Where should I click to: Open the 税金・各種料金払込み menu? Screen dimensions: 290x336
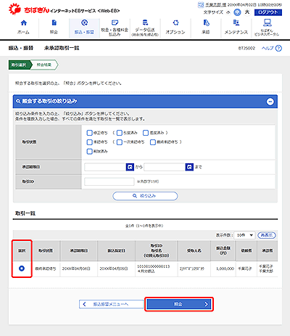click(115, 28)
